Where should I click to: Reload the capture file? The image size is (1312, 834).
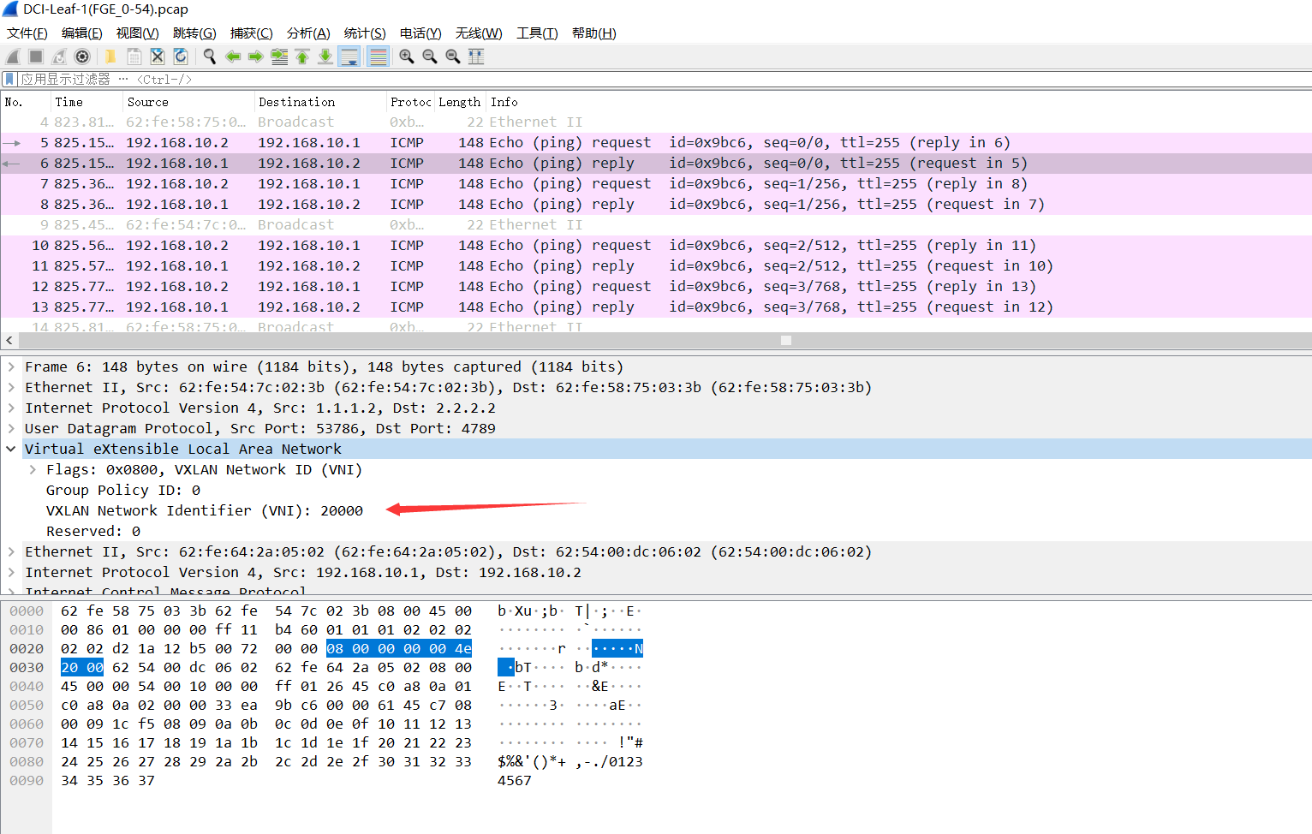coord(181,57)
